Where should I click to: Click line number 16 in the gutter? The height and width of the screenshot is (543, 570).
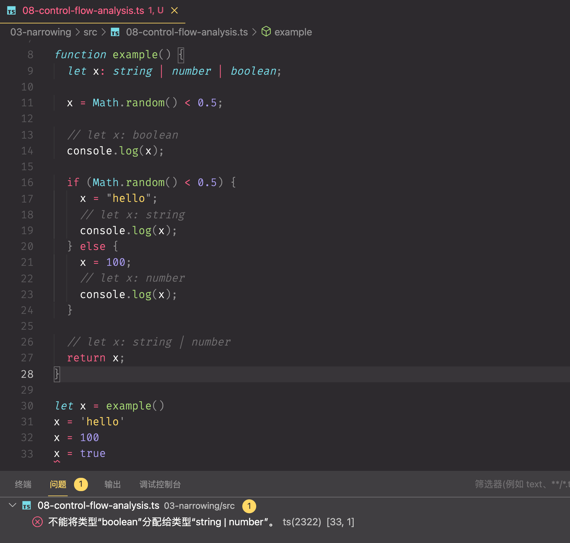[x=27, y=182]
